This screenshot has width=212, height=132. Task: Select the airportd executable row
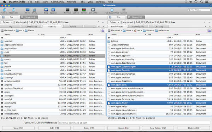coord(53,85)
